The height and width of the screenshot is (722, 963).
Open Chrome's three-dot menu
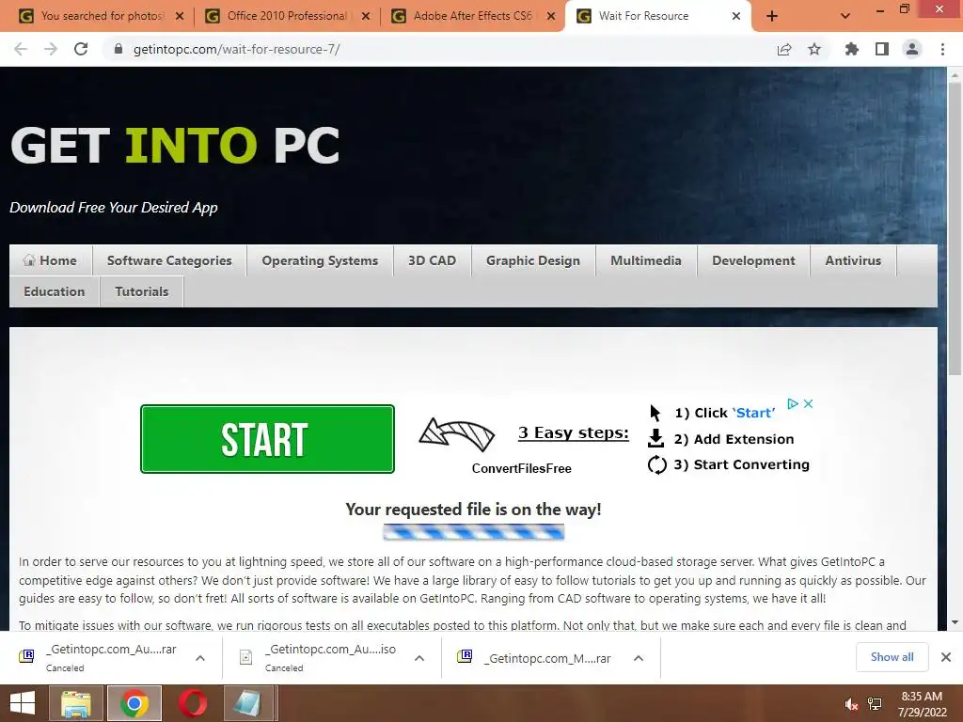point(942,49)
